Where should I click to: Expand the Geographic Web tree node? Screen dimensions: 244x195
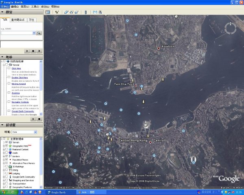(x=4, y=146)
